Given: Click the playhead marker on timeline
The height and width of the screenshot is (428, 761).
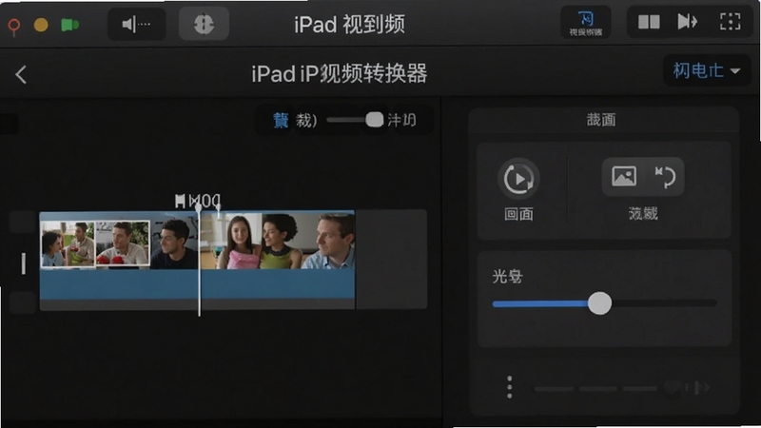Looking at the screenshot, I should (x=199, y=208).
